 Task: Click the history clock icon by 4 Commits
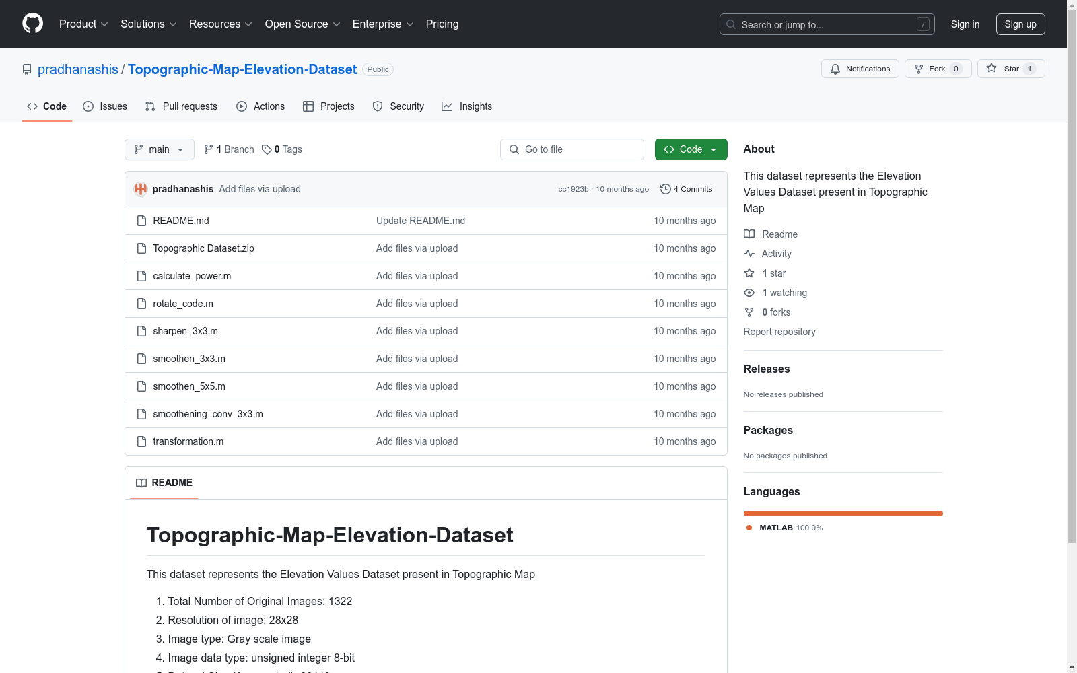coord(666,189)
